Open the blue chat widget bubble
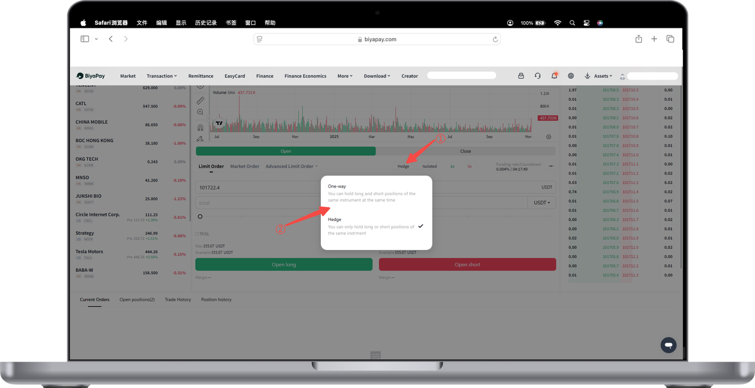The height and width of the screenshot is (388, 755). tap(668, 345)
